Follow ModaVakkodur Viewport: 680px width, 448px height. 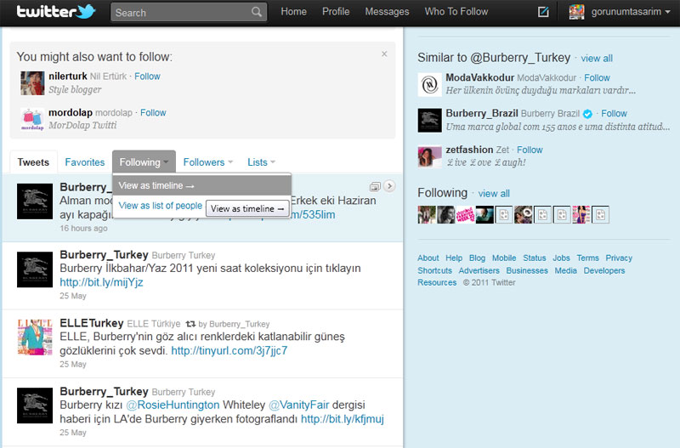tap(597, 77)
